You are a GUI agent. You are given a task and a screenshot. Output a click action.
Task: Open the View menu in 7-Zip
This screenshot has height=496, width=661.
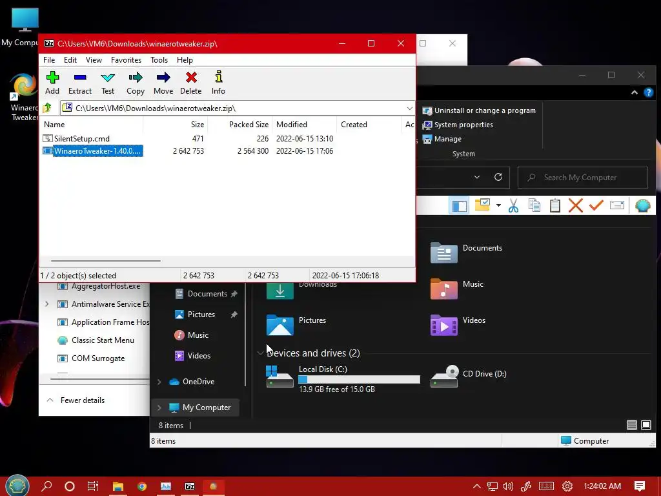tap(94, 60)
